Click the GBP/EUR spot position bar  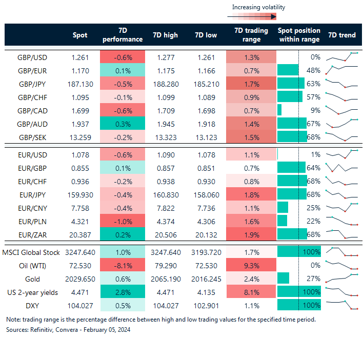288,70
